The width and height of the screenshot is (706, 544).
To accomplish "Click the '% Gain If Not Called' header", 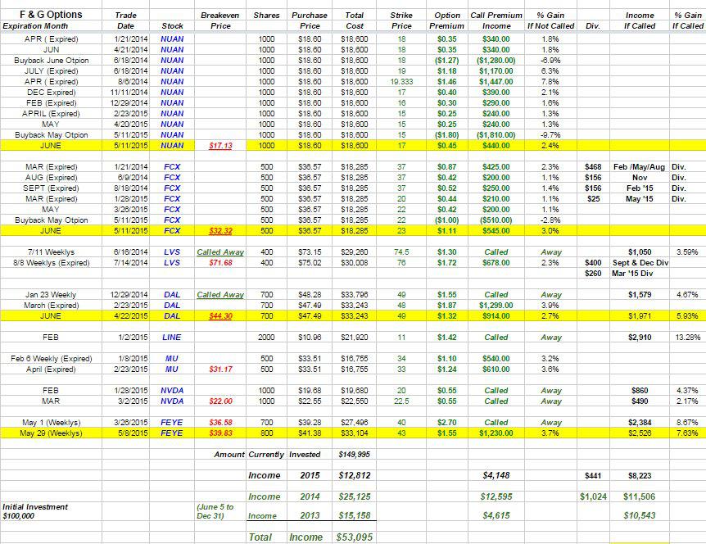I will click(x=550, y=20).
